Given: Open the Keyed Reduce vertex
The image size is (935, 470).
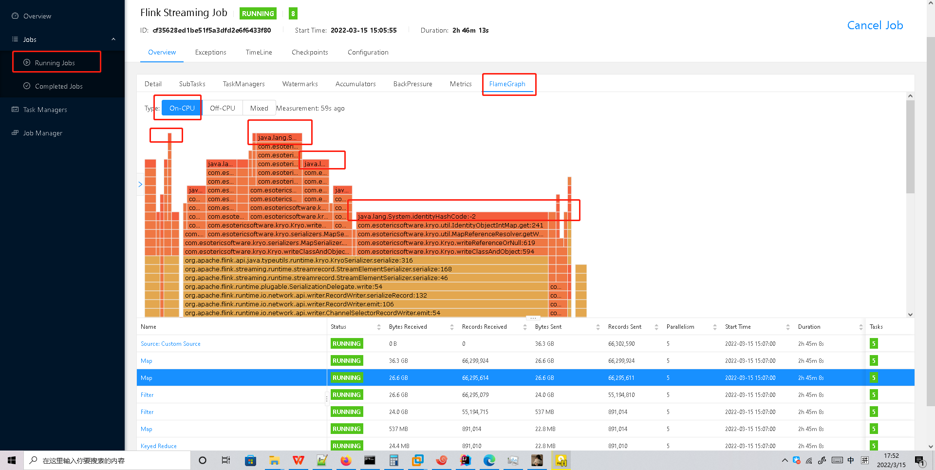Looking at the screenshot, I should (x=158, y=446).
